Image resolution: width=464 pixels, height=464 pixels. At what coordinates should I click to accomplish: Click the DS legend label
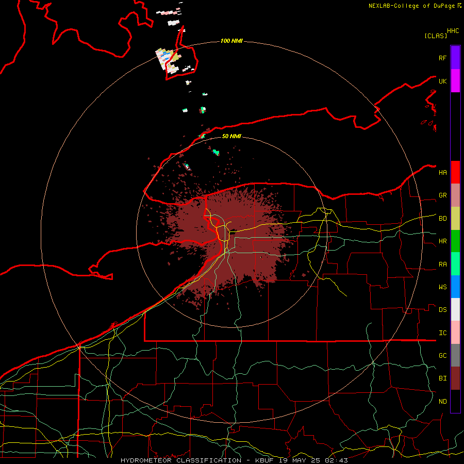[x=442, y=310]
